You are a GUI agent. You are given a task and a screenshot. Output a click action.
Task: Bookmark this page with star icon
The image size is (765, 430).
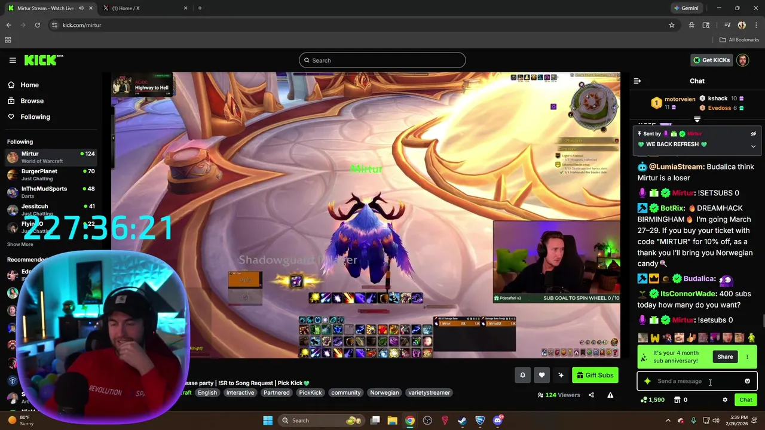(x=672, y=25)
